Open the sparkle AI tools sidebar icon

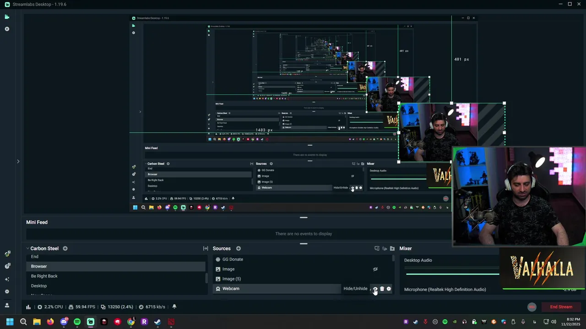click(7, 279)
